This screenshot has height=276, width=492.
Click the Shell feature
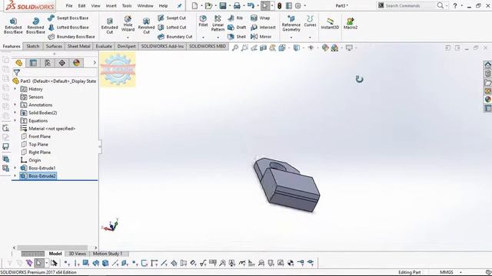(x=237, y=37)
